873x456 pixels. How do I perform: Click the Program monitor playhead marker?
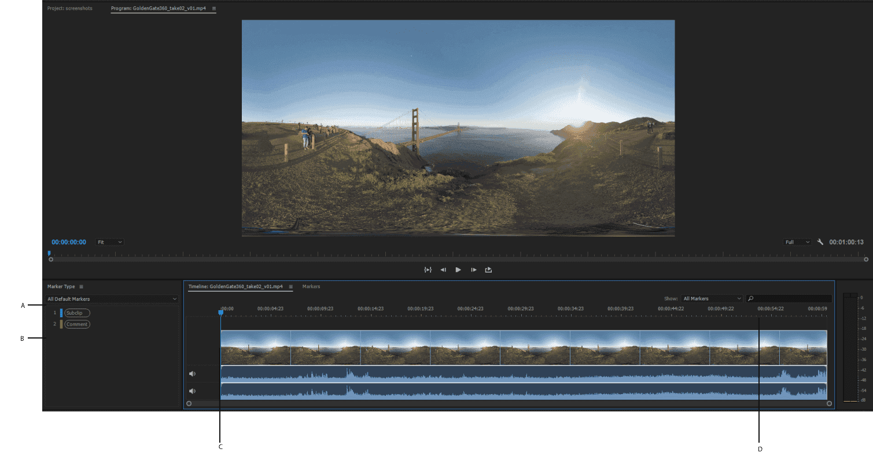[x=49, y=253]
